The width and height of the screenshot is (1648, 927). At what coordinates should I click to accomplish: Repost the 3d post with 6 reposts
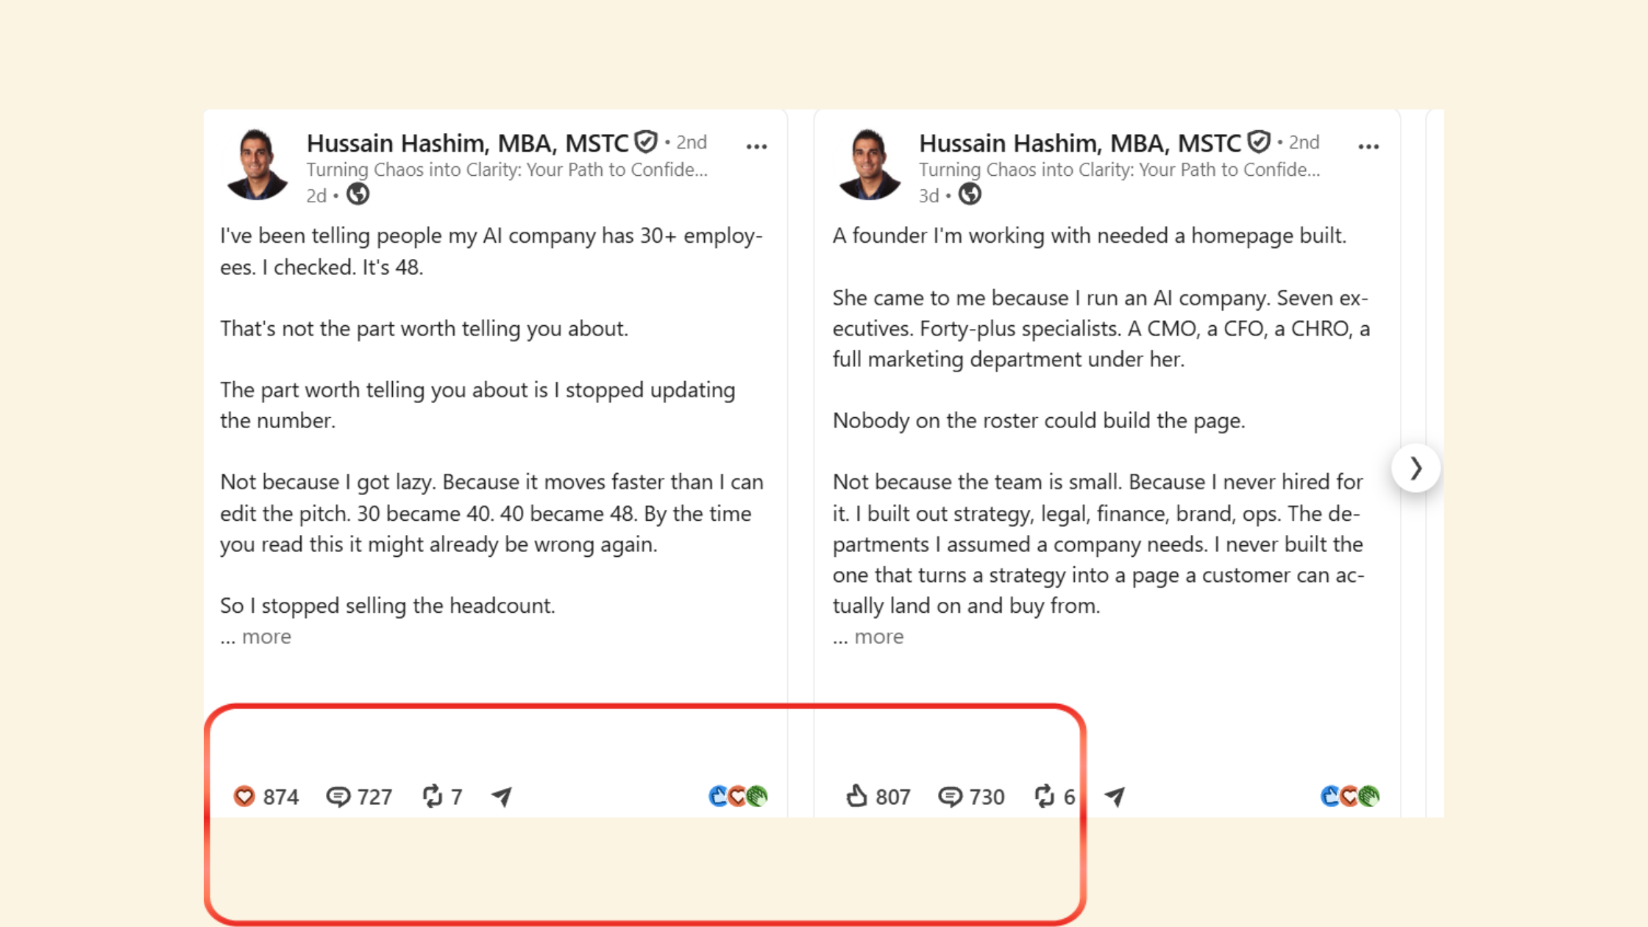[x=1054, y=796]
